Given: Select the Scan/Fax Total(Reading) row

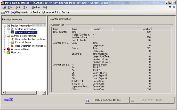Looking at the screenshot, I should [102, 54].
